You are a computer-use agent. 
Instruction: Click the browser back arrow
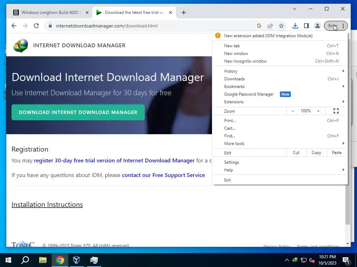14,26
